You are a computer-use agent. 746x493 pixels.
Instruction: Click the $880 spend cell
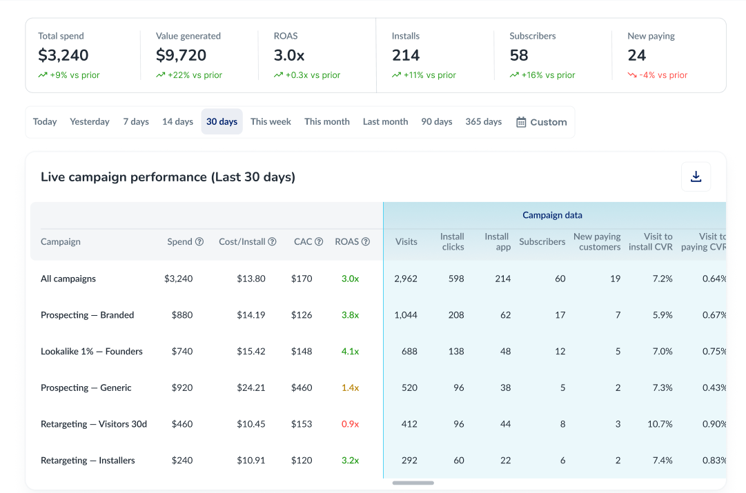click(182, 314)
